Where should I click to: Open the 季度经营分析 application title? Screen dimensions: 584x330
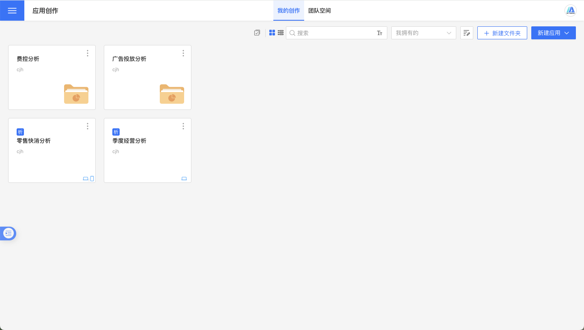click(129, 141)
